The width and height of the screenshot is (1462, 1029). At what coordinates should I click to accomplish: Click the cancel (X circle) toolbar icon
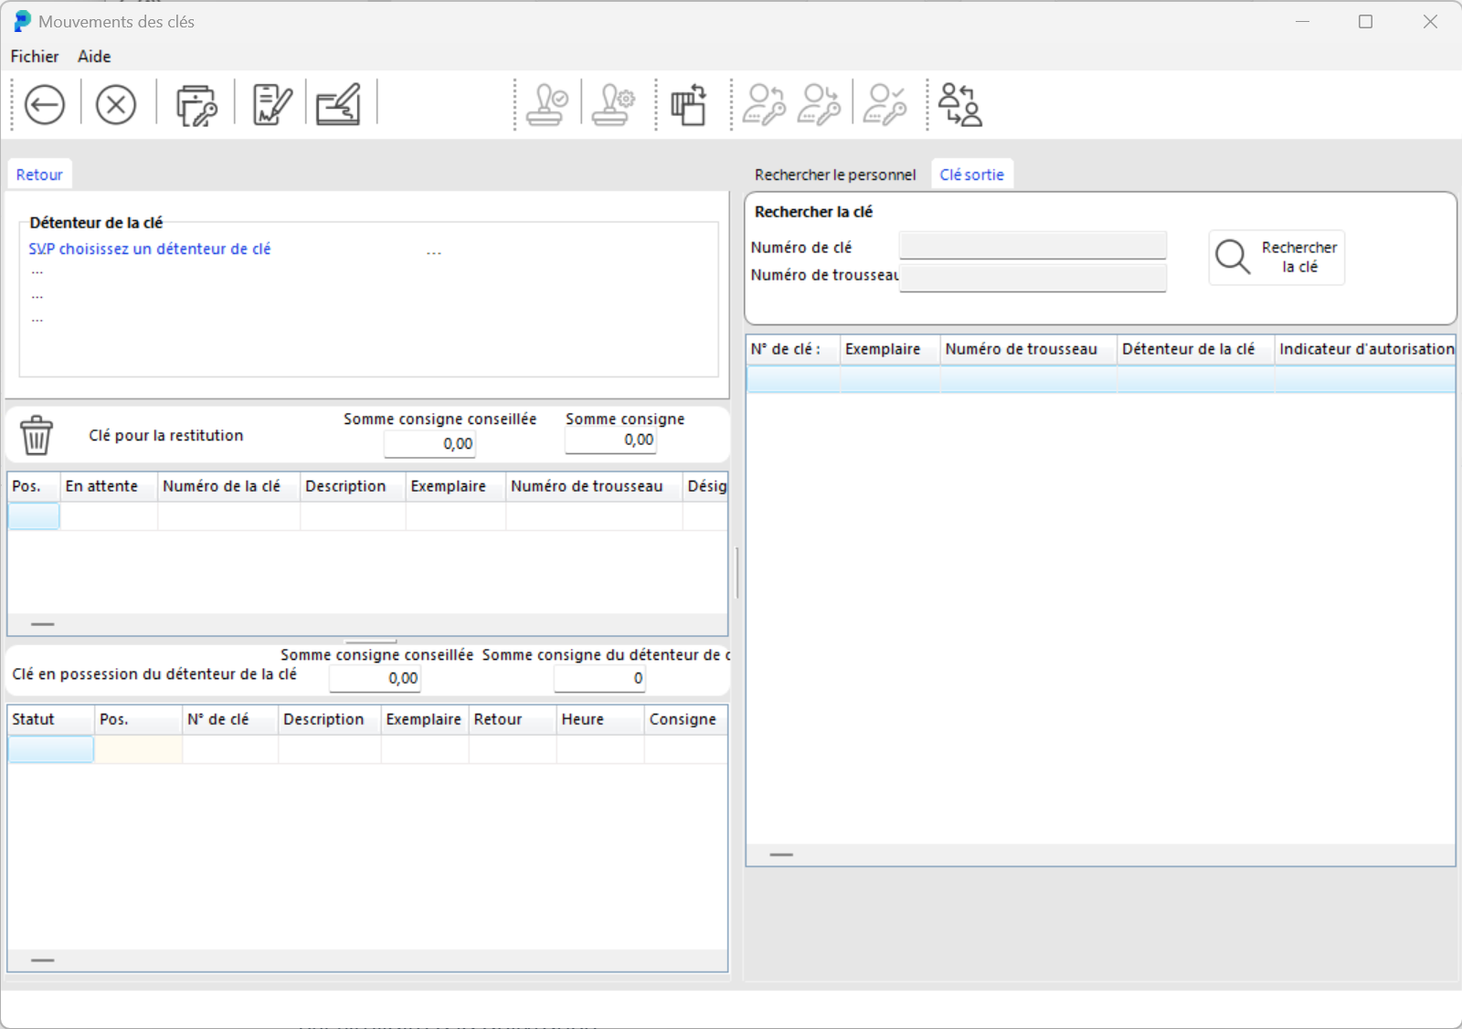(116, 105)
